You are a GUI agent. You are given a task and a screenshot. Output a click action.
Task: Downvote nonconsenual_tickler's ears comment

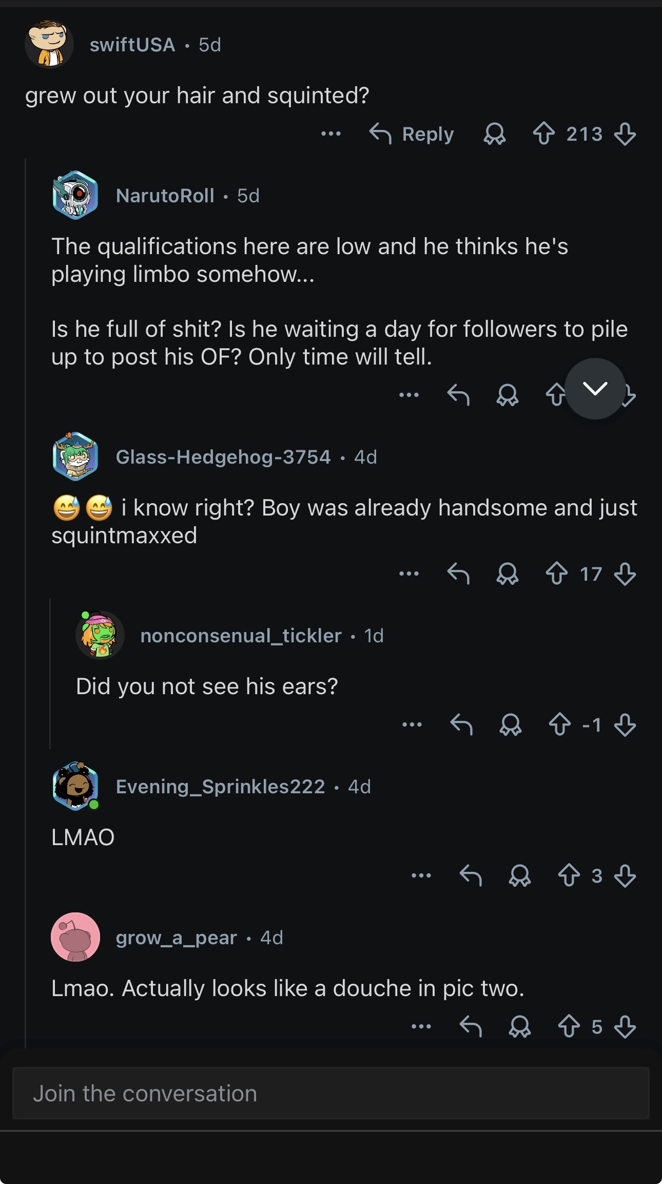625,724
